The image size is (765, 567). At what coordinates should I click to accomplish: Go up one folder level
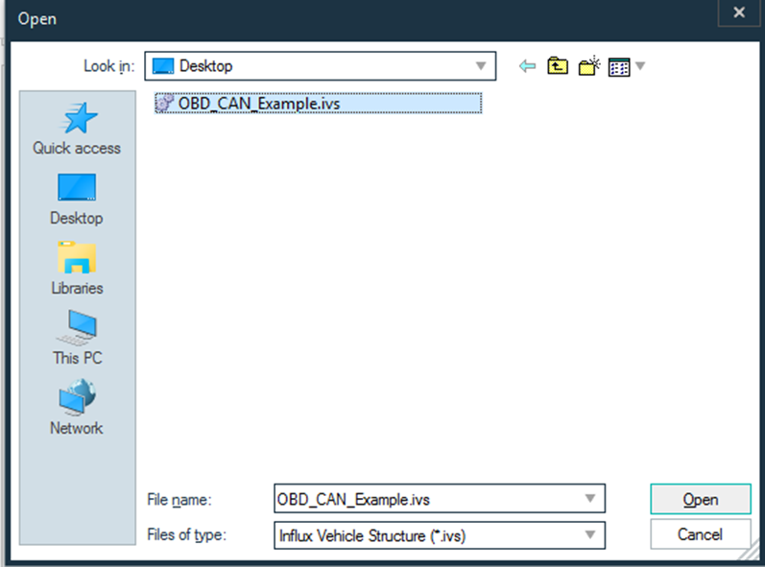[557, 66]
